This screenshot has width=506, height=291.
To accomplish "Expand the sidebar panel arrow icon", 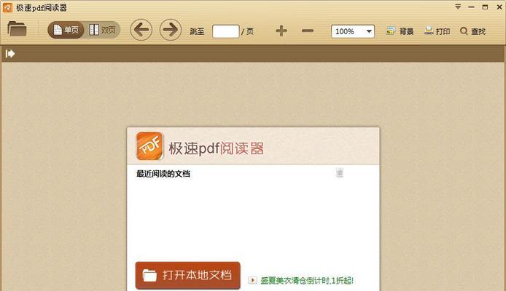I will (x=10, y=53).
